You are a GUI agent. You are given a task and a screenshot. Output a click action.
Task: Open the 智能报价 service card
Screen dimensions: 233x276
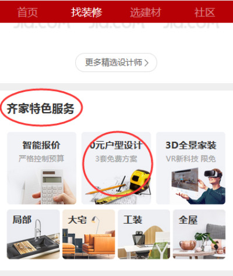tap(41, 168)
